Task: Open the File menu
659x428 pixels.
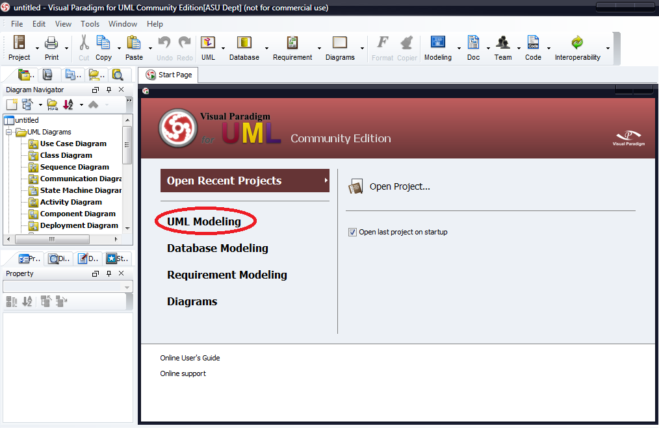Action: tap(17, 24)
